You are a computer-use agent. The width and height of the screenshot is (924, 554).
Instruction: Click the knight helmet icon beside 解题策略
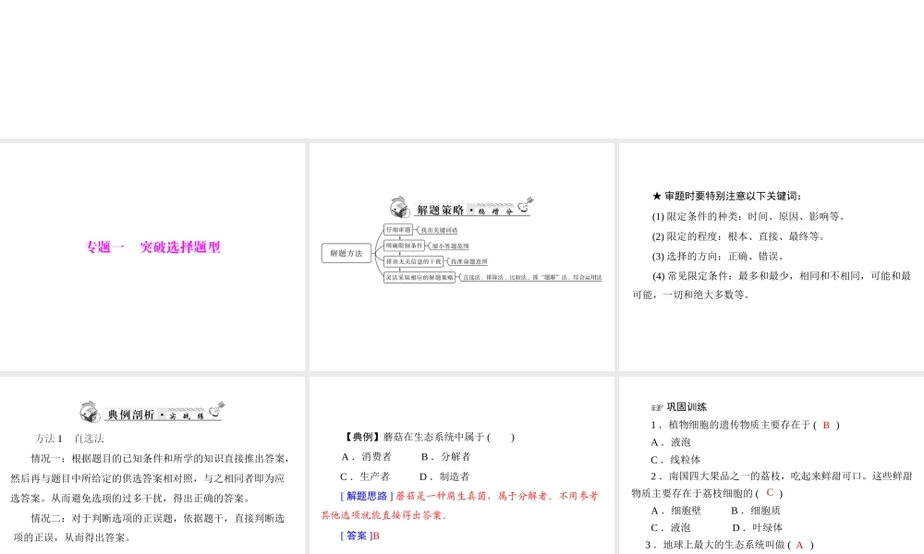click(x=399, y=207)
